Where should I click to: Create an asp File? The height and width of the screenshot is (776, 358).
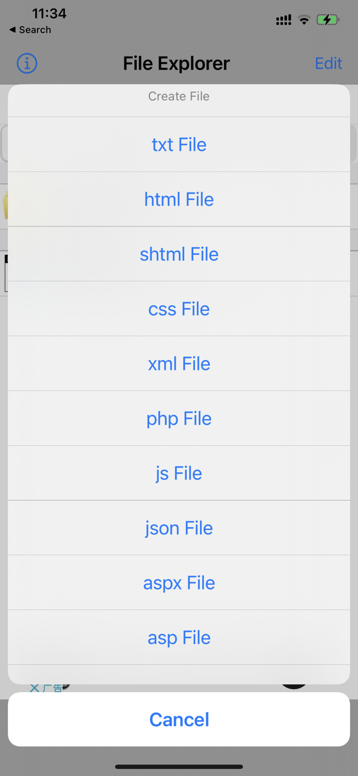[179, 637]
